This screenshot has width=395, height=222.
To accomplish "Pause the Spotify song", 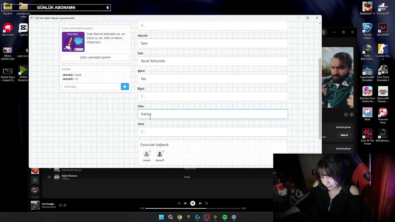I will [x=193, y=203].
